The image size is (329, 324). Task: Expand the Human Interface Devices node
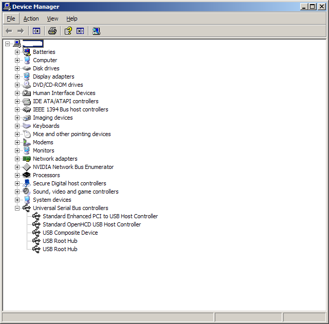[x=17, y=93]
